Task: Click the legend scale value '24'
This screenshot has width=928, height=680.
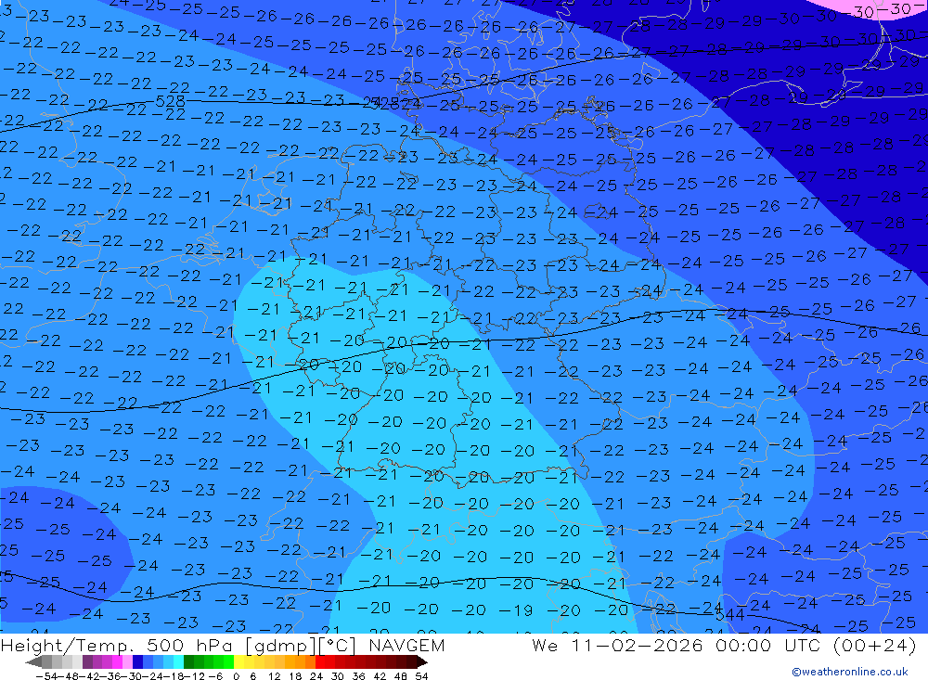Action: pyautogui.click(x=316, y=676)
